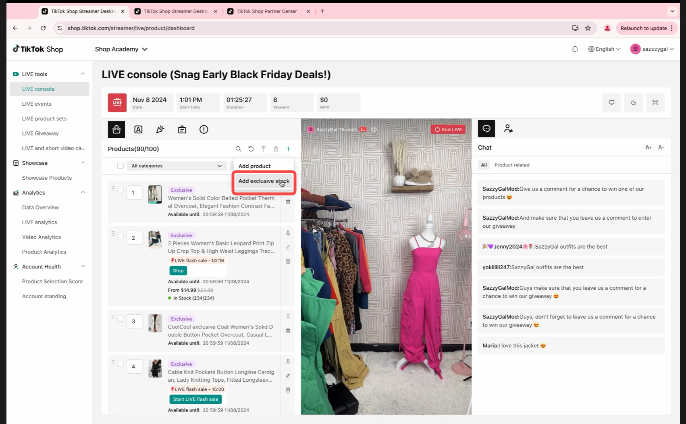This screenshot has height=424, width=686.
Task: Open the shopping bag products panel
Action: point(116,129)
